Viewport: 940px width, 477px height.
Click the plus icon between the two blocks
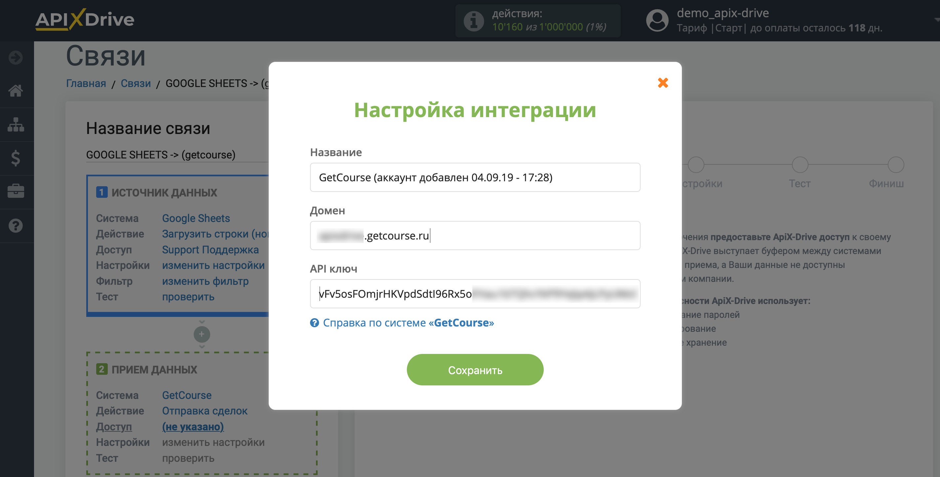[202, 334]
